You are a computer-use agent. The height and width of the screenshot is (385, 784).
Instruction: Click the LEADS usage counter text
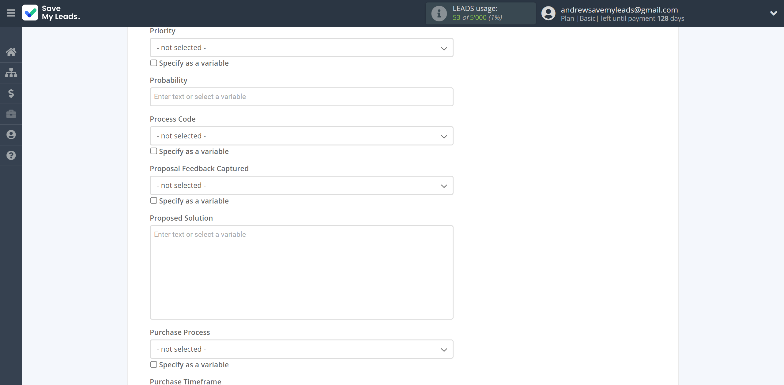point(477,18)
